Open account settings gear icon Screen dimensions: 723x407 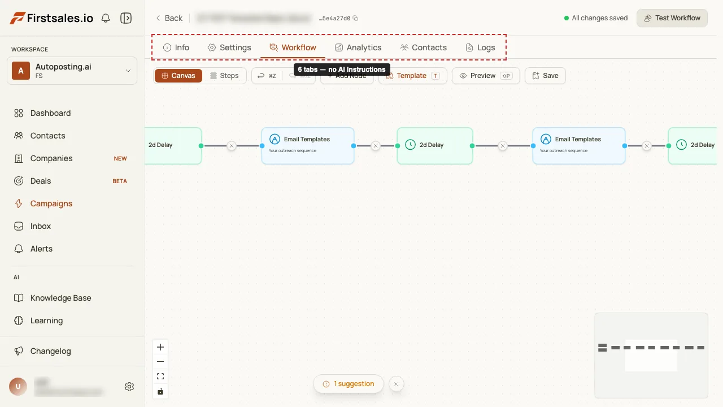129,387
